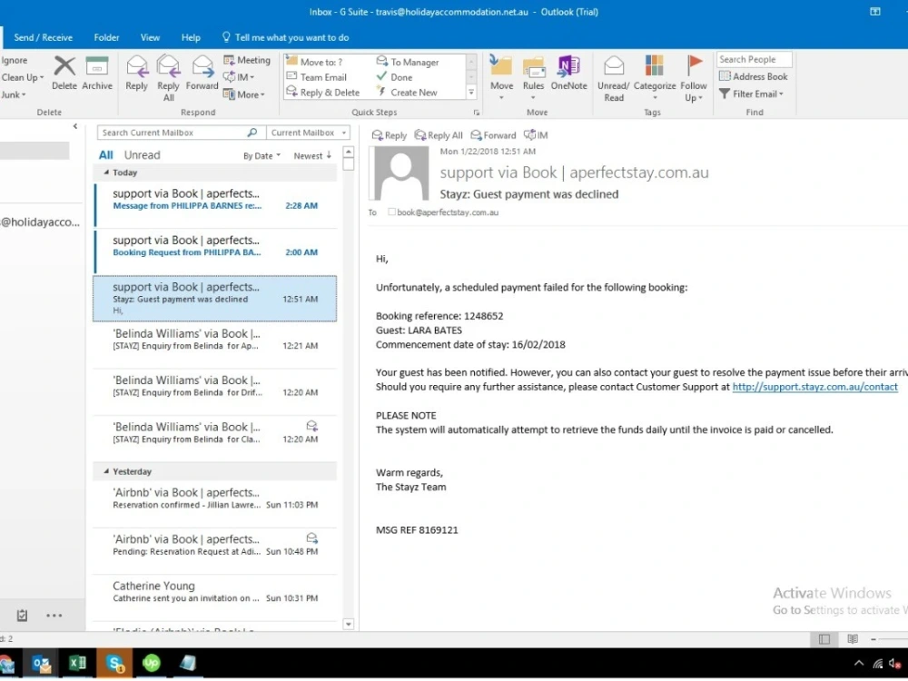The image size is (908, 681).
Task: Switch to Normal view in status bar
Action: [824, 638]
